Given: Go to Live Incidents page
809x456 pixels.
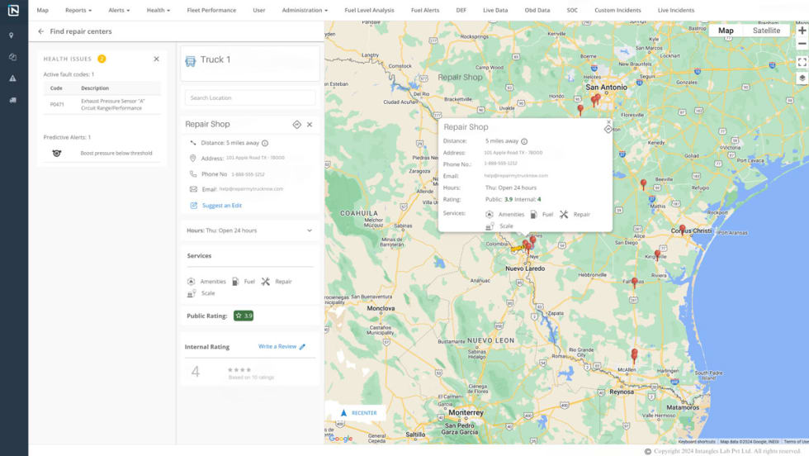Looking at the screenshot, I should coord(675,11).
